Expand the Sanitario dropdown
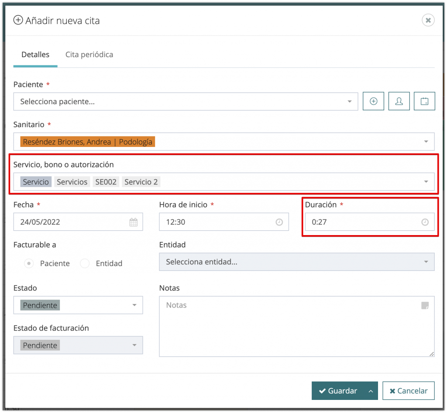The width and height of the screenshot is (447, 413). pyautogui.click(x=426, y=142)
